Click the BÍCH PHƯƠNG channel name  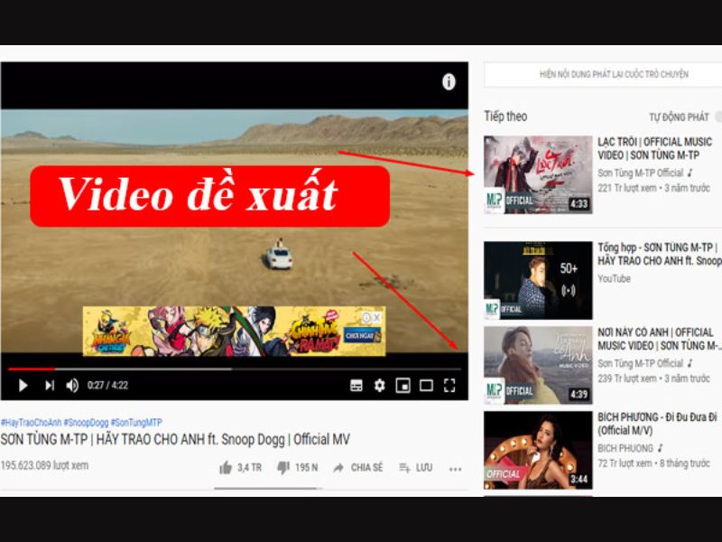pos(625,448)
